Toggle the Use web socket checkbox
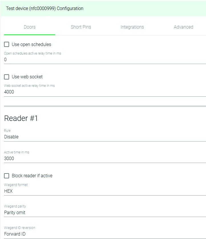The height and width of the screenshot is (239, 206). pyautogui.click(x=7, y=77)
